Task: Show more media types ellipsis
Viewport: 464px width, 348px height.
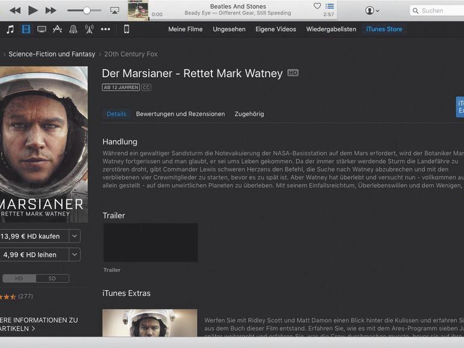Action: [x=105, y=30]
